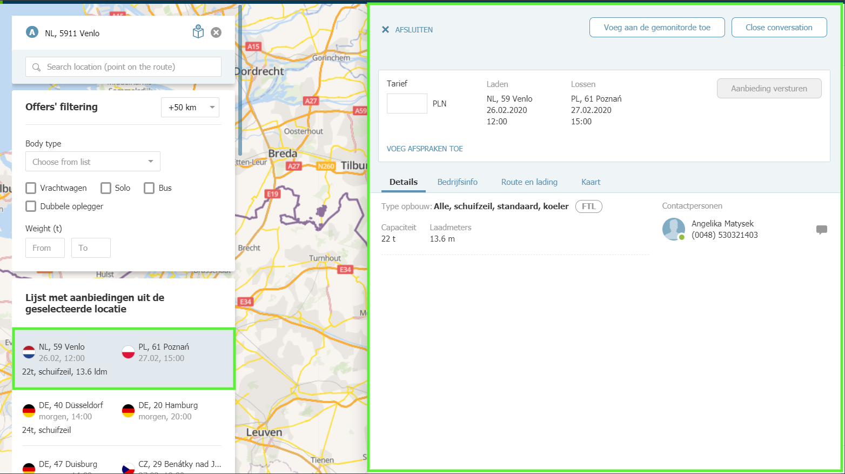Click the Poland flag on the Poznań offer
Viewport: 845px width, 474px height.
(x=128, y=352)
